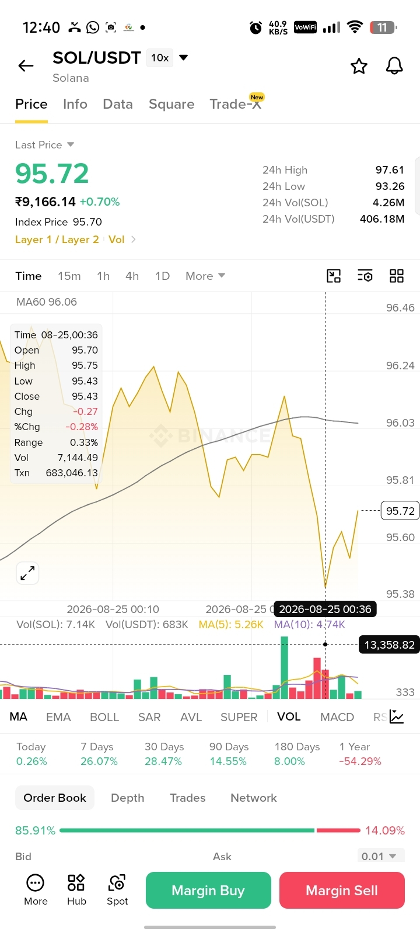Add SOL/USDT to favorites with star icon

(359, 66)
